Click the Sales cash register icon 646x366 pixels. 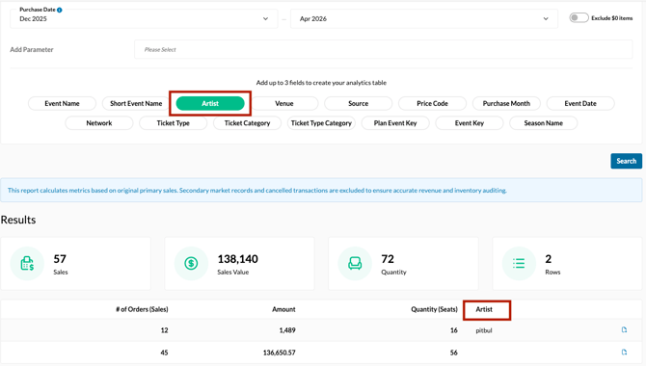pos(27,264)
